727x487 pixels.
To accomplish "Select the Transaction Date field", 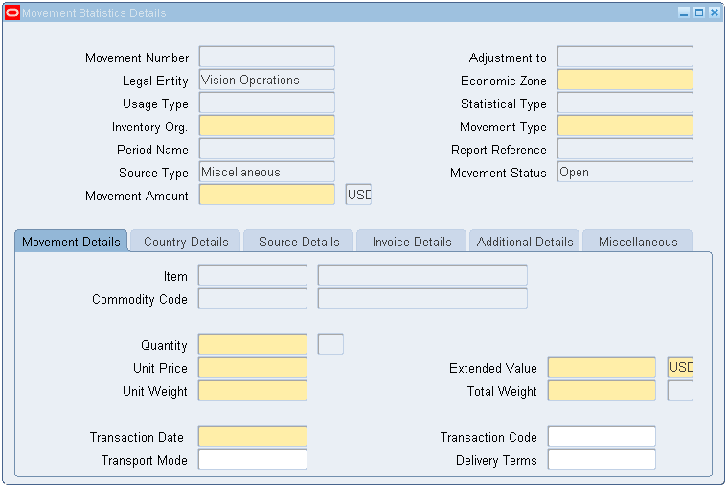I will (x=253, y=436).
